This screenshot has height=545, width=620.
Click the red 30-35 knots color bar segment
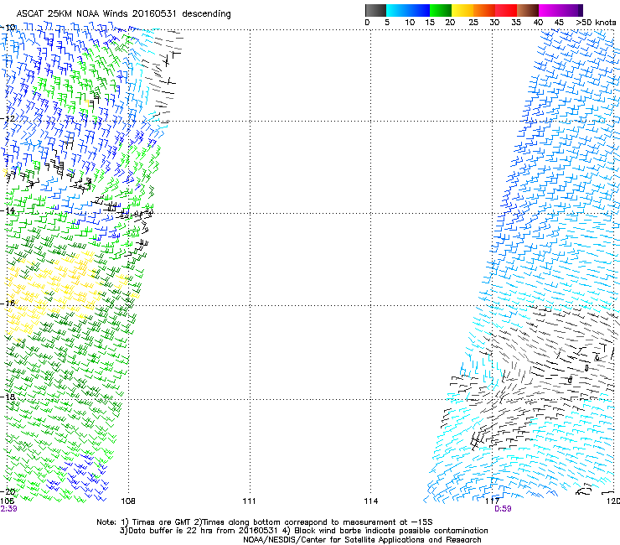(506, 10)
